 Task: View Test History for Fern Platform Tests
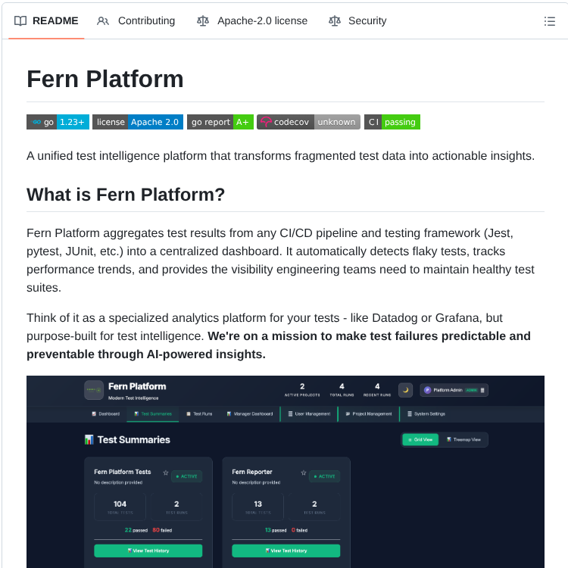click(x=148, y=551)
